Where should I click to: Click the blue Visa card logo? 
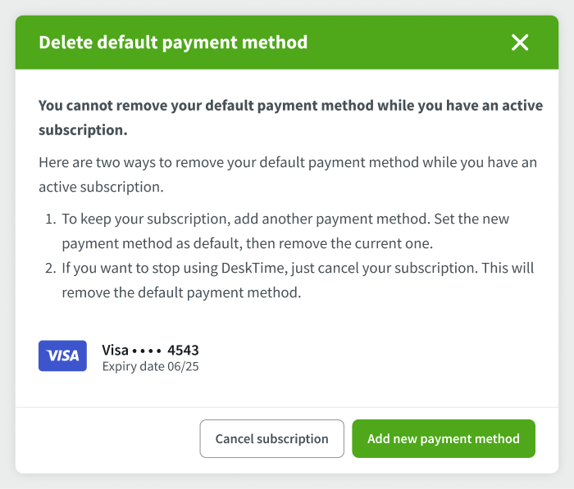pyautogui.click(x=62, y=355)
